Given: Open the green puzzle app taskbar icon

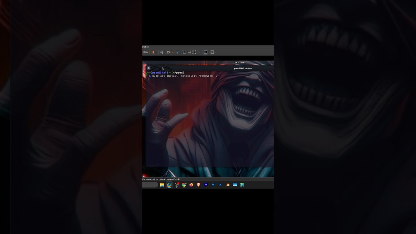Looking at the screenshot, I should click(x=242, y=185).
